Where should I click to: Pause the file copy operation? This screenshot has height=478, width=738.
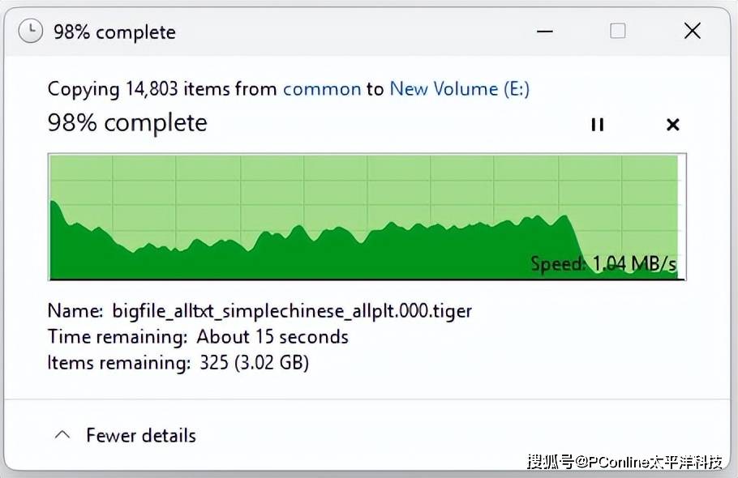pos(597,125)
